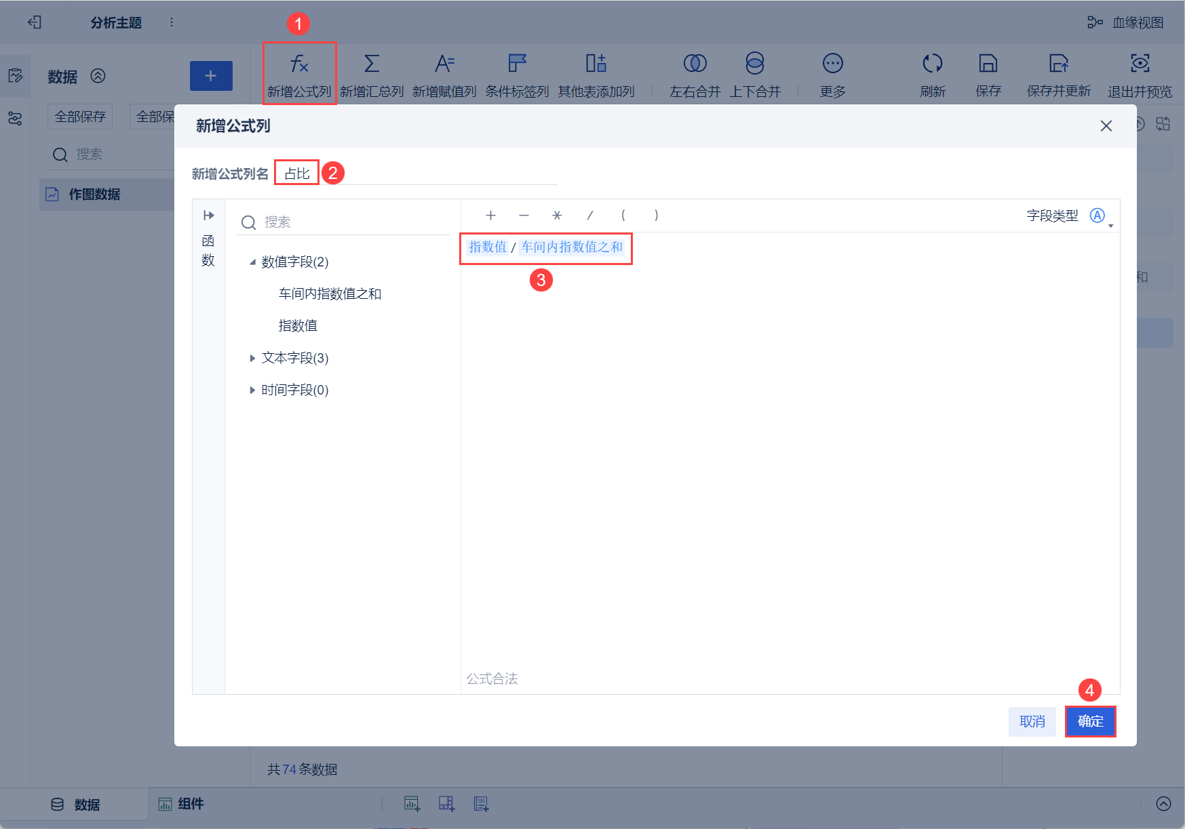This screenshot has width=1185, height=829.
Task: Open the 函数 functions tab
Action: pyautogui.click(x=208, y=250)
